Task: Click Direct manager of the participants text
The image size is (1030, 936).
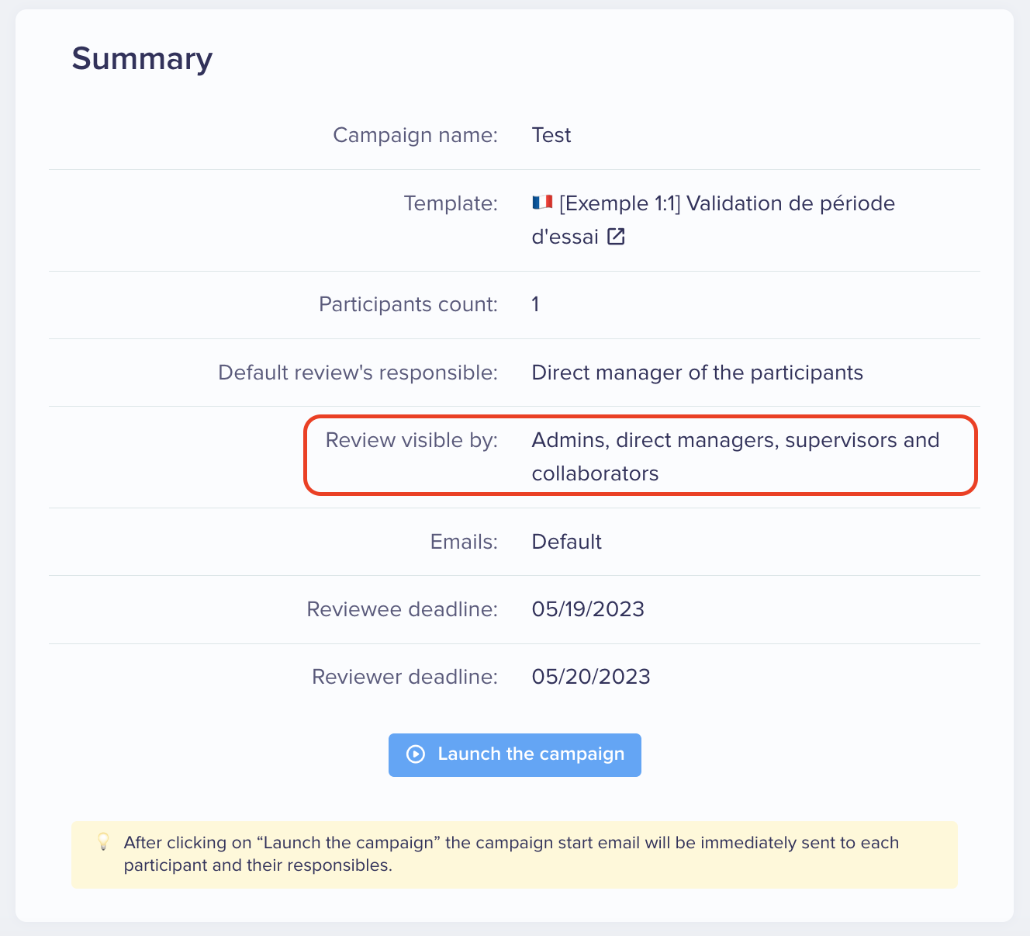Action: [697, 373]
